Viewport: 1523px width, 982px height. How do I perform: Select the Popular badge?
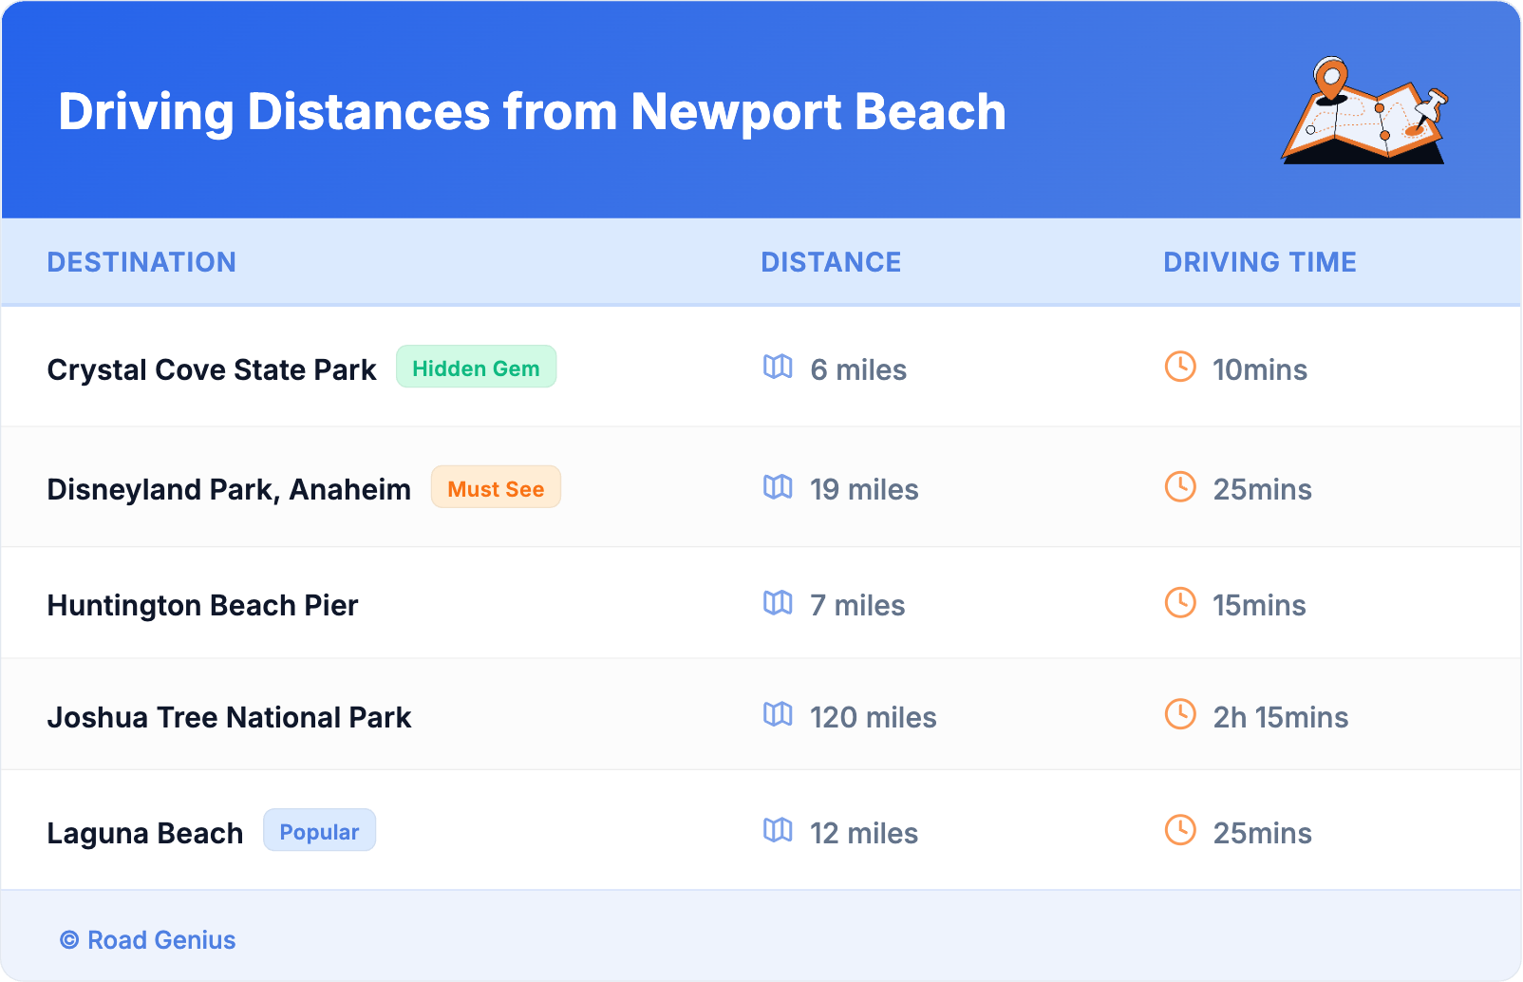319,831
